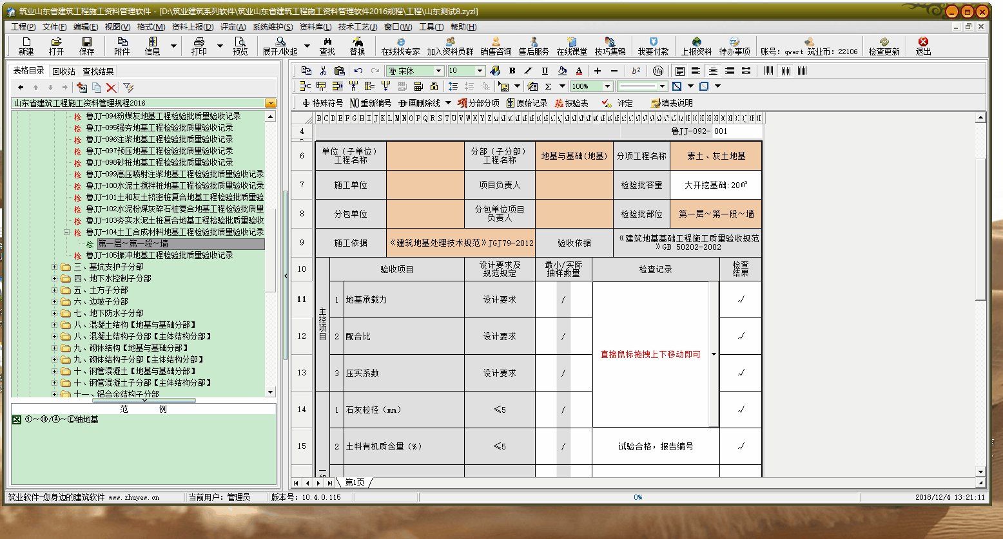
Task: Click the lock cell icon
Action: coord(434,86)
